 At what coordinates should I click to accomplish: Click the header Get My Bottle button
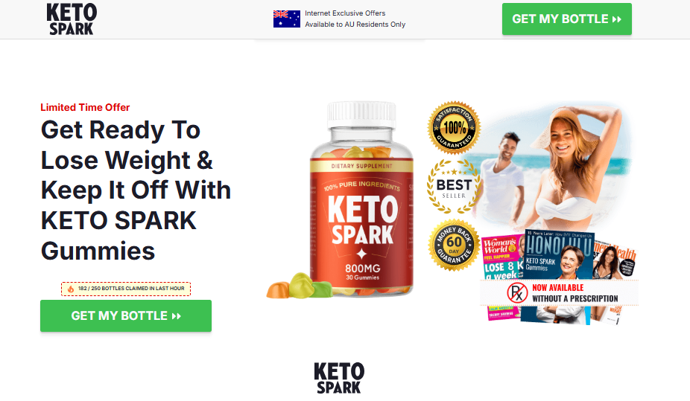tap(567, 19)
